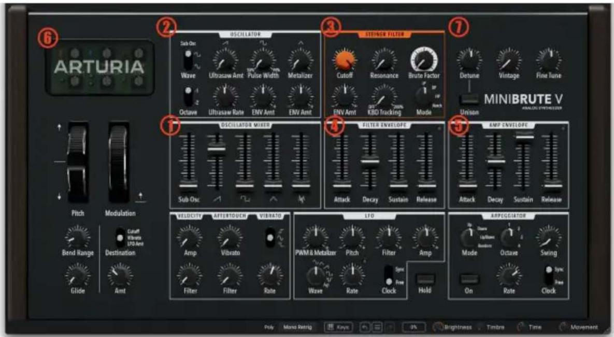Click the undo arrow in the bottom bar

click(365, 327)
